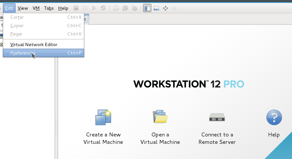292x159 pixels.
Task: Choose Preferences from the Edit menu
Action: coord(44,53)
